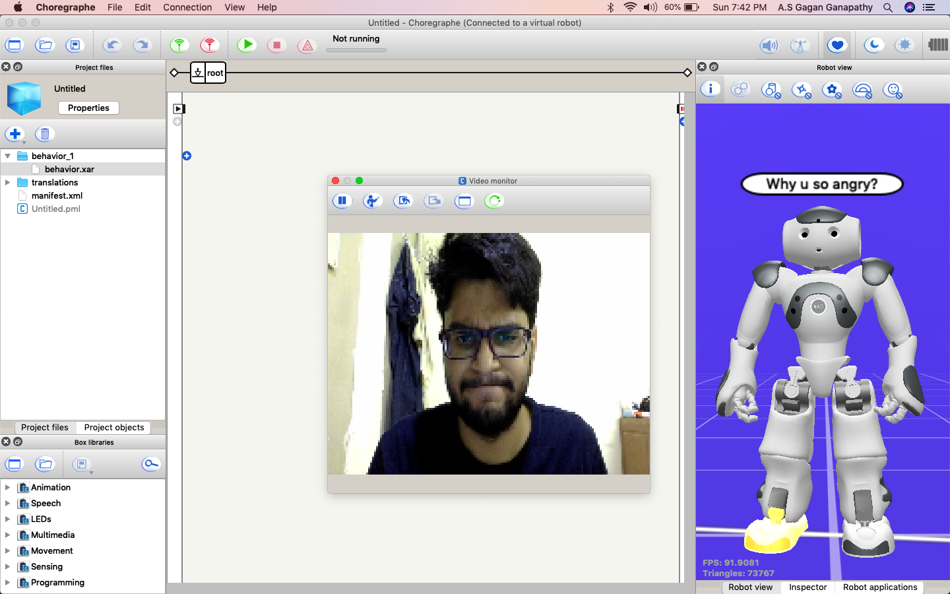Expand the Programming box library

pos(8,582)
